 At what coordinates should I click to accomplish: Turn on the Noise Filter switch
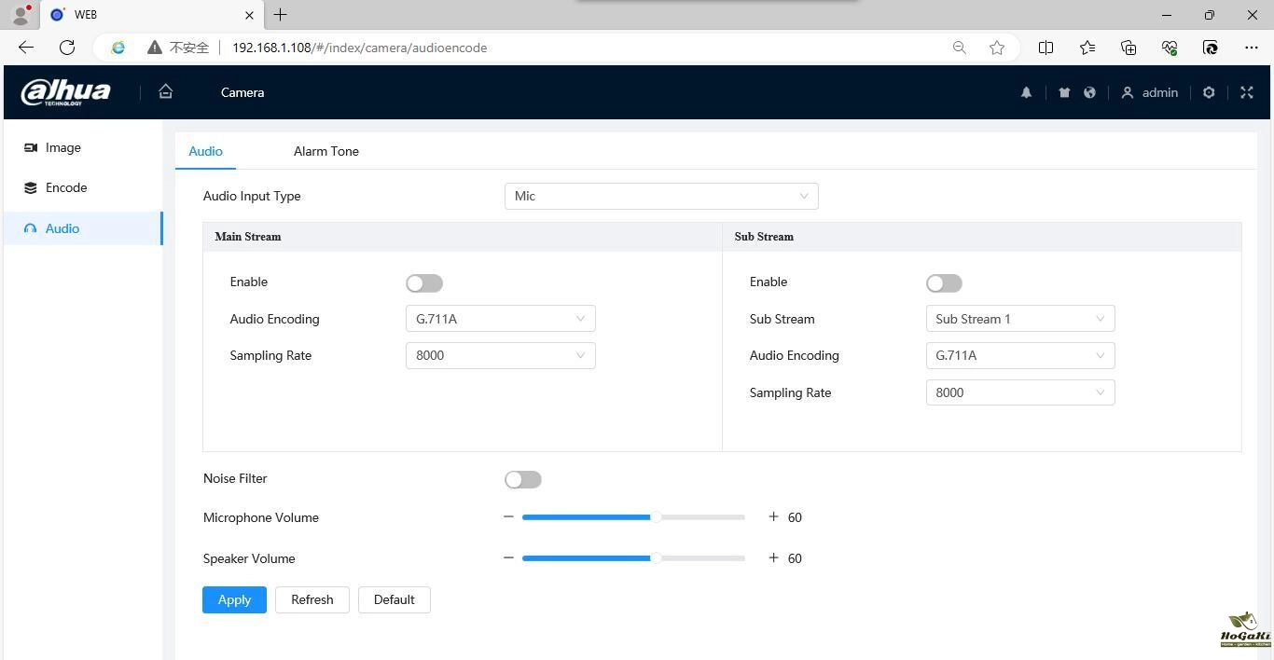[x=523, y=479]
